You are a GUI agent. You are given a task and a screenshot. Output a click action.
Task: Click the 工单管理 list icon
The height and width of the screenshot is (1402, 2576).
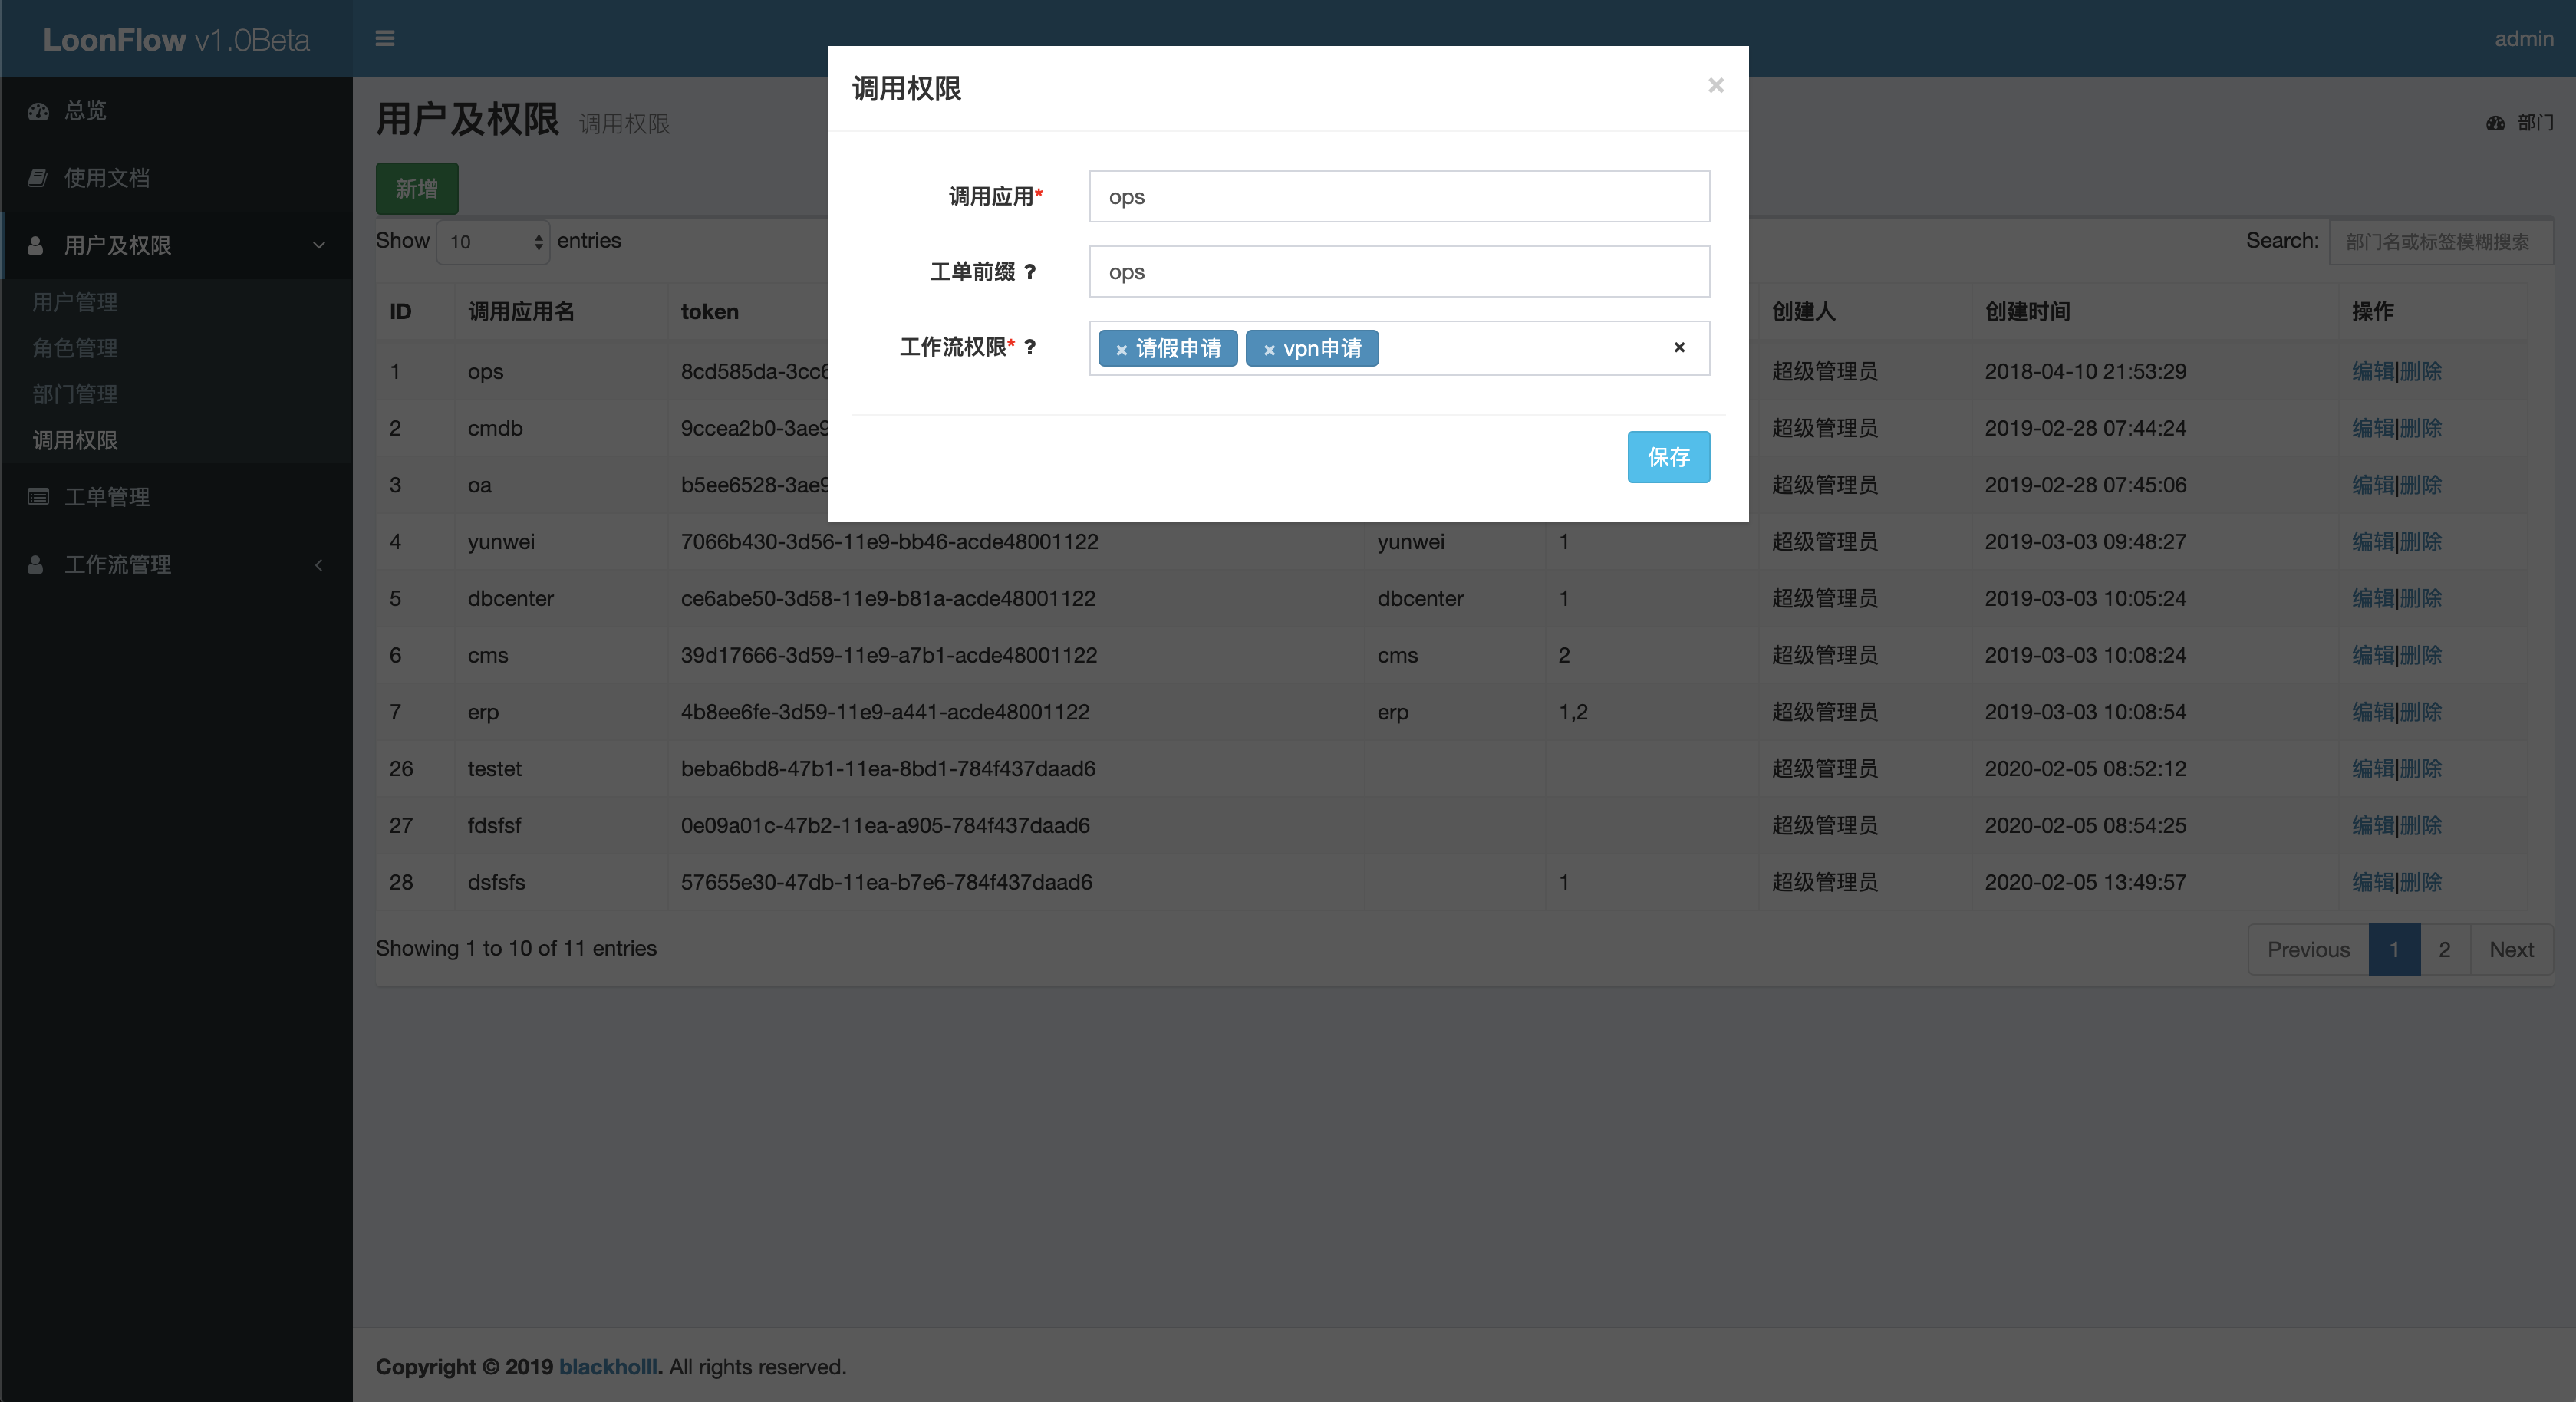tap(38, 497)
